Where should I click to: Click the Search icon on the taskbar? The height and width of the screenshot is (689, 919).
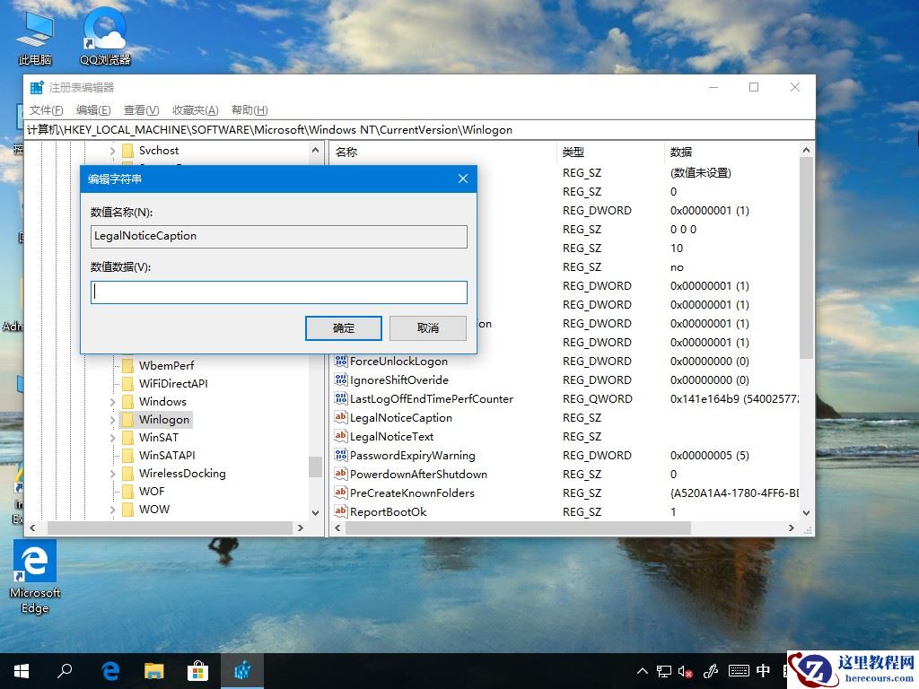[x=65, y=670]
